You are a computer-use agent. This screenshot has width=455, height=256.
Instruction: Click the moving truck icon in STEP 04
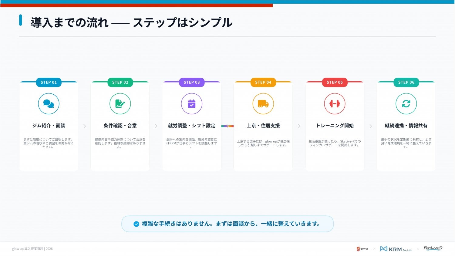point(263,104)
